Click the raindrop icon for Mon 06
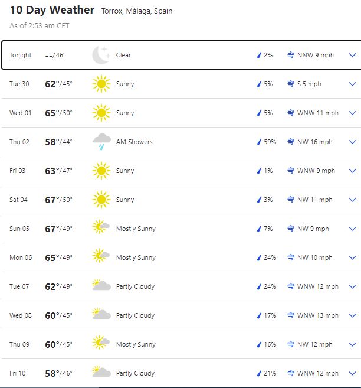 [258, 257]
